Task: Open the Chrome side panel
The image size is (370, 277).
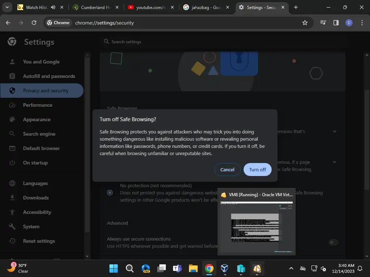Action: [336, 23]
